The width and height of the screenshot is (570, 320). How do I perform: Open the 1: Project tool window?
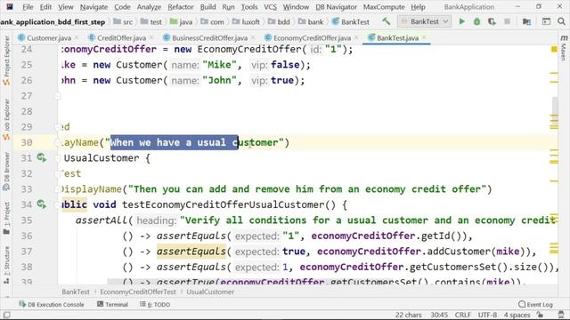coord(6,219)
